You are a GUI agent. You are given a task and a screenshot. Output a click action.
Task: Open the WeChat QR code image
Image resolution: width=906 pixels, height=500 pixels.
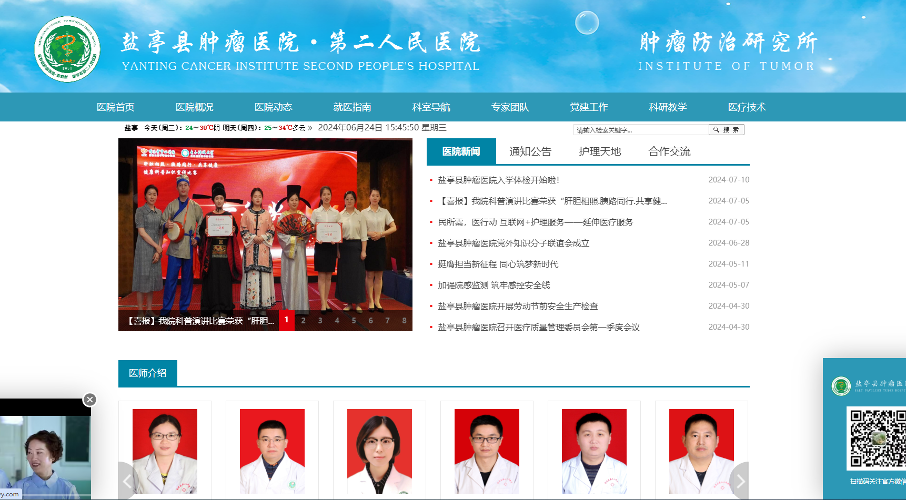pyautogui.click(x=877, y=438)
